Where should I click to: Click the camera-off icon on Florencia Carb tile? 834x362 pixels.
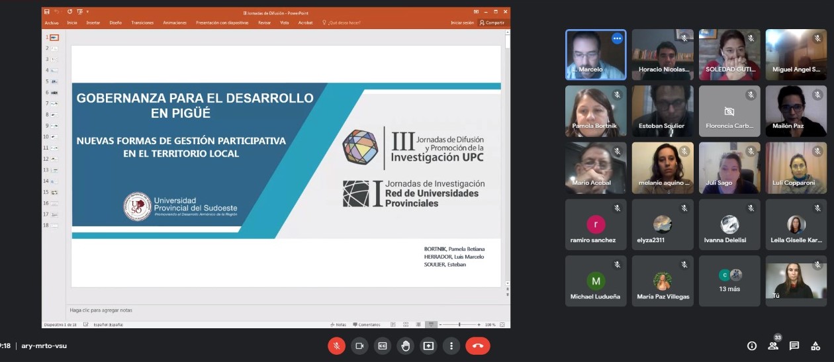pos(729,111)
